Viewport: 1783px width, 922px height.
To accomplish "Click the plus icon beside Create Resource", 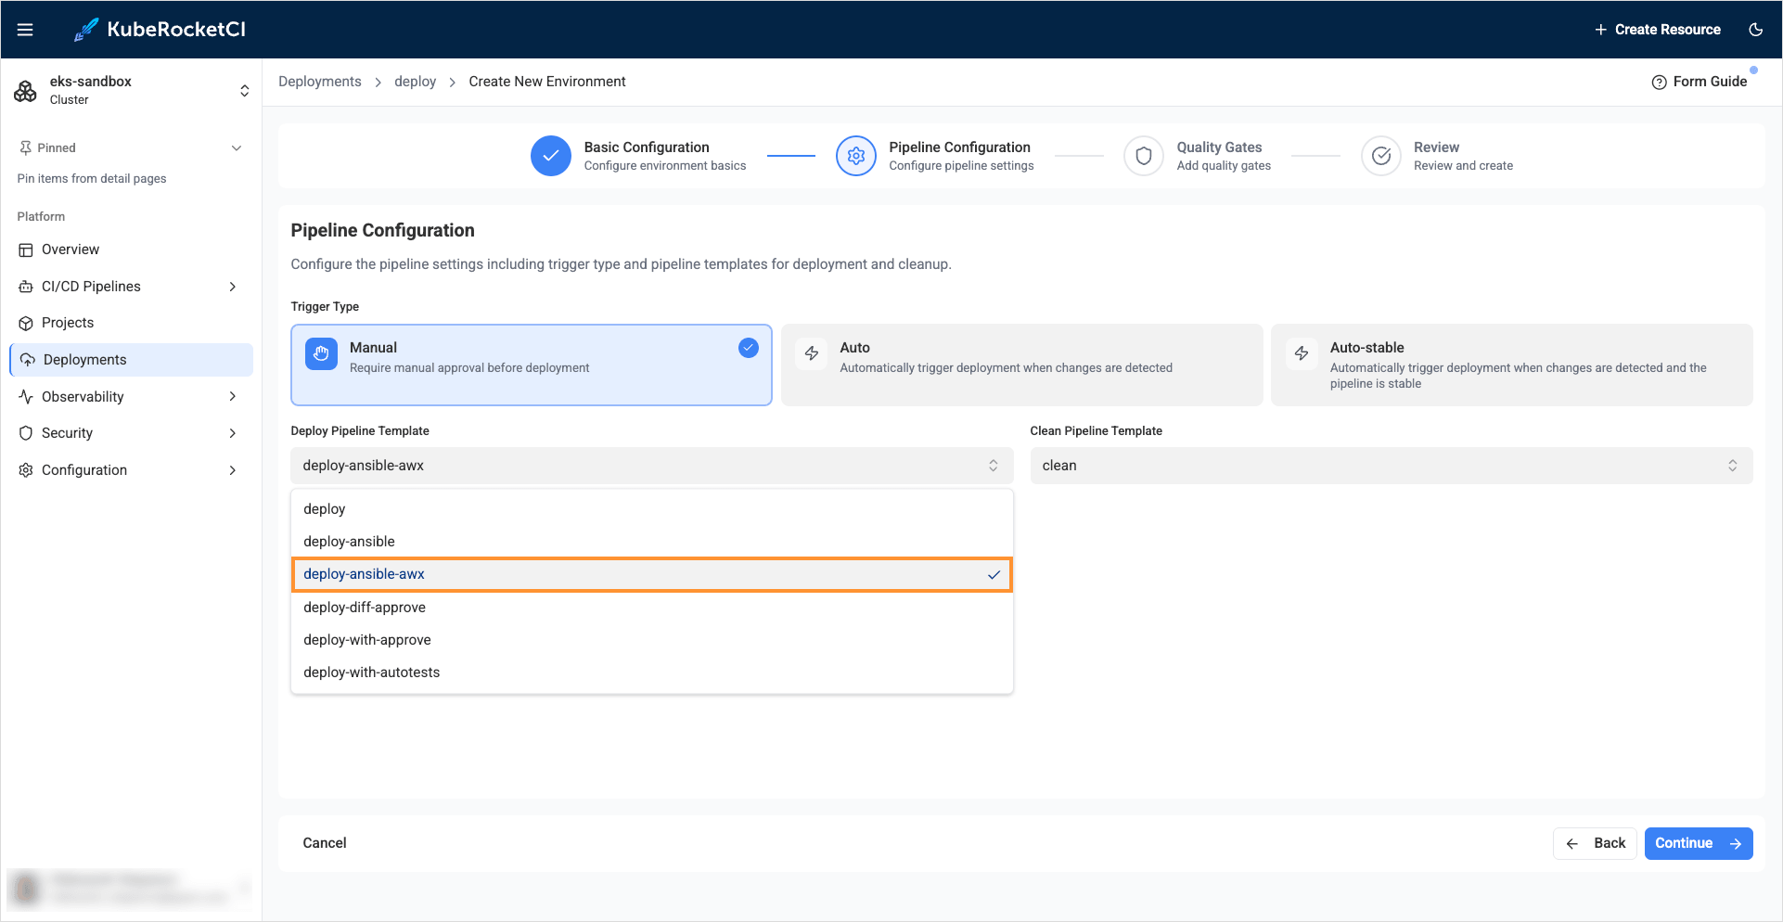I will click(x=1600, y=30).
